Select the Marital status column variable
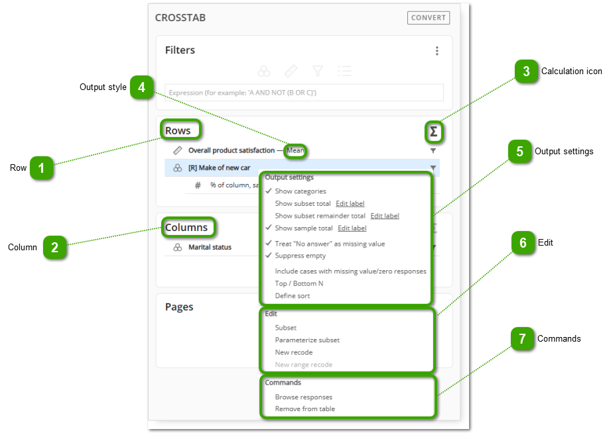 tap(210, 248)
